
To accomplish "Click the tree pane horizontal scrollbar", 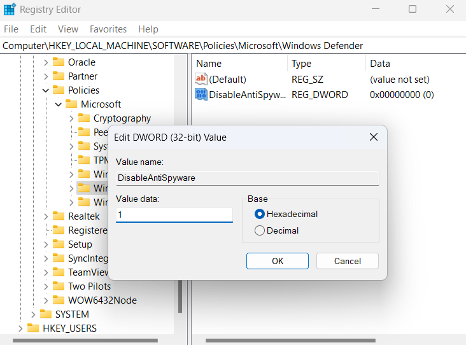I will 85,341.
